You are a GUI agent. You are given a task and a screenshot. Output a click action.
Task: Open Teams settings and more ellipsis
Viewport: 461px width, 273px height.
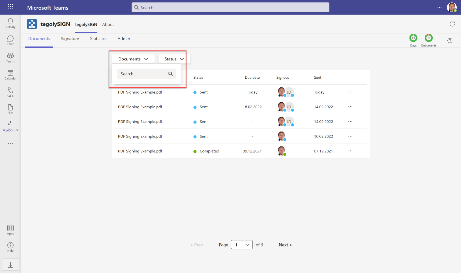click(439, 7)
